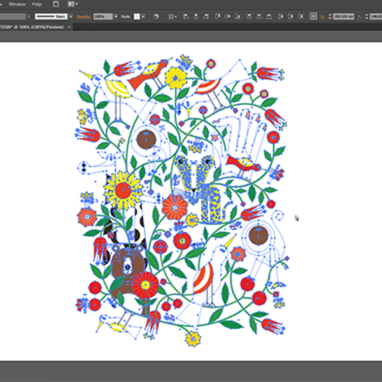This screenshot has width=382, height=382.
Task: Expand the opacity value dropdown arrow
Action: coord(115,15)
